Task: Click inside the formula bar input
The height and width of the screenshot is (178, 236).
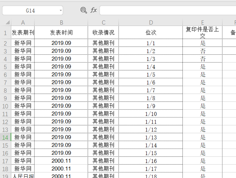Action: click(x=168, y=11)
